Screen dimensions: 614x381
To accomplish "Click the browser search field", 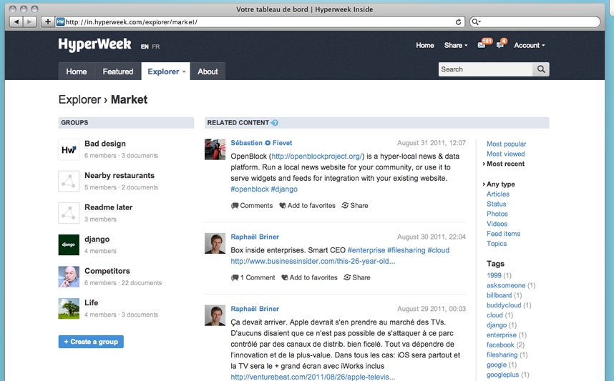I will (x=535, y=22).
